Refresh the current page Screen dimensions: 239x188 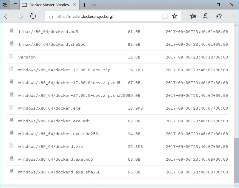[33, 16]
